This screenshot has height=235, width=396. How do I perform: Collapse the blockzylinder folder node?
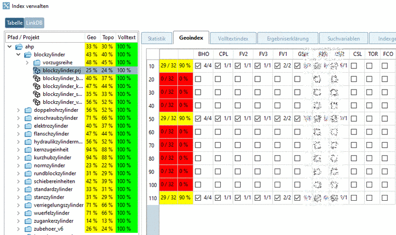tap(18, 54)
